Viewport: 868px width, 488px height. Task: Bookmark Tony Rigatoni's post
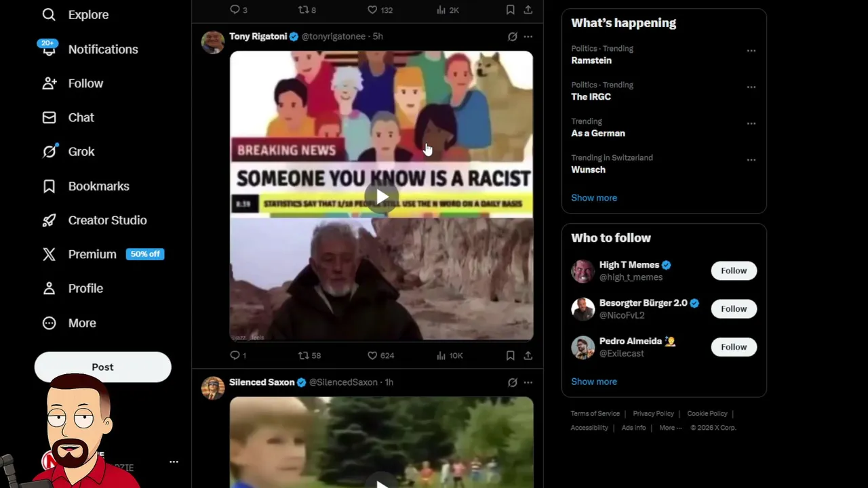coord(510,355)
